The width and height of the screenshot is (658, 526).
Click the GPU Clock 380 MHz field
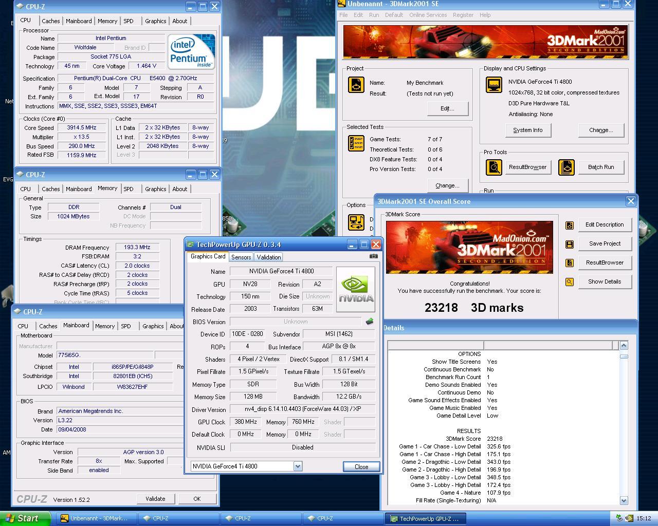tap(246, 422)
